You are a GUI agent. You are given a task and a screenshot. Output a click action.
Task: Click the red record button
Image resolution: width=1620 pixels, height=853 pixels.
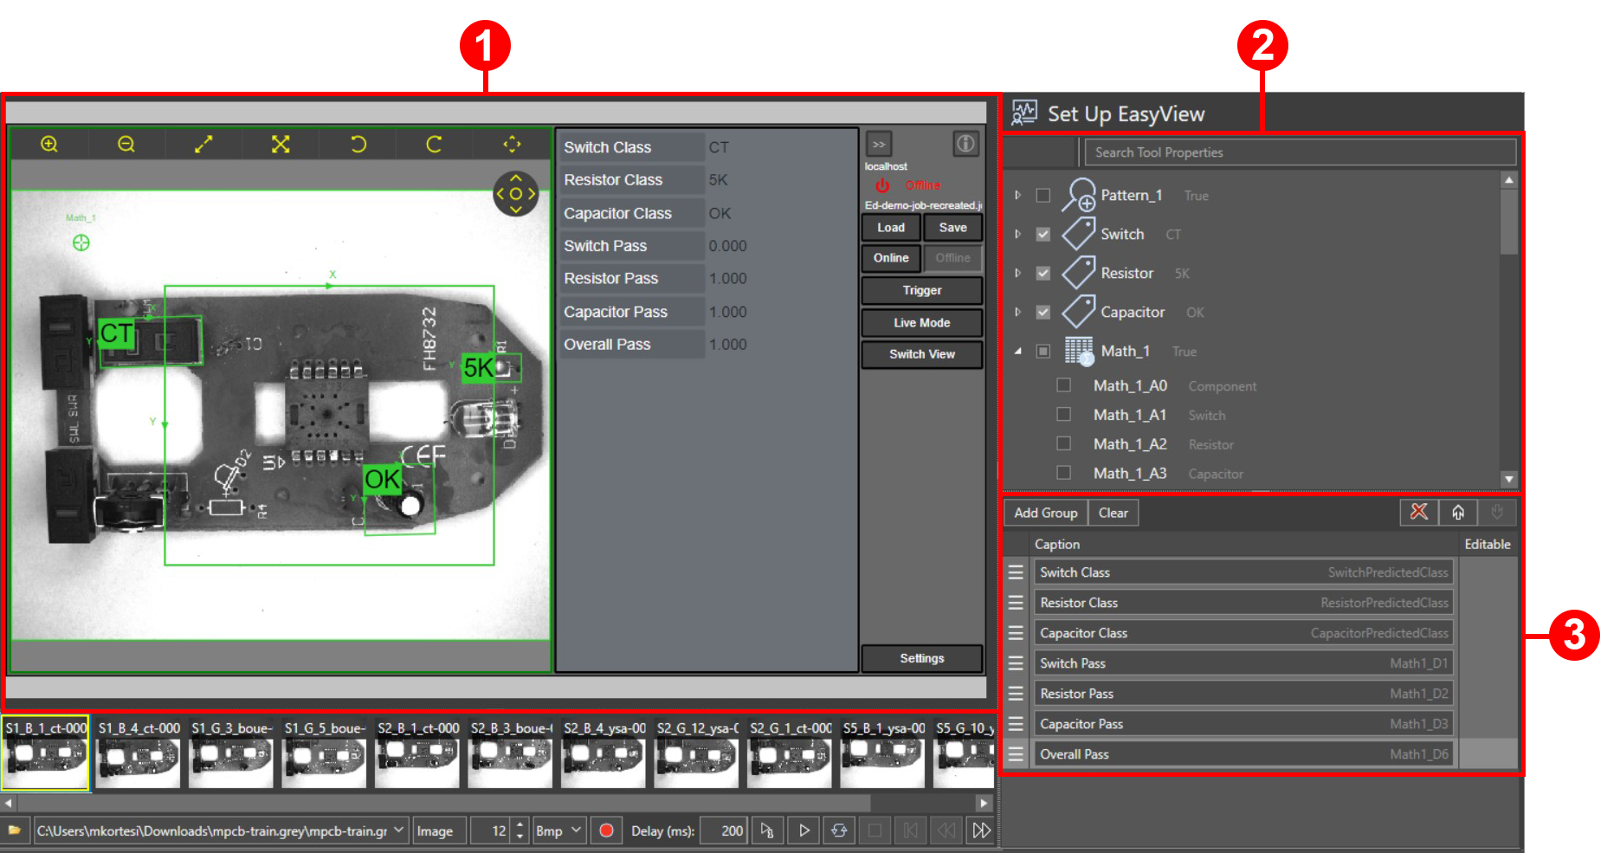click(606, 830)
